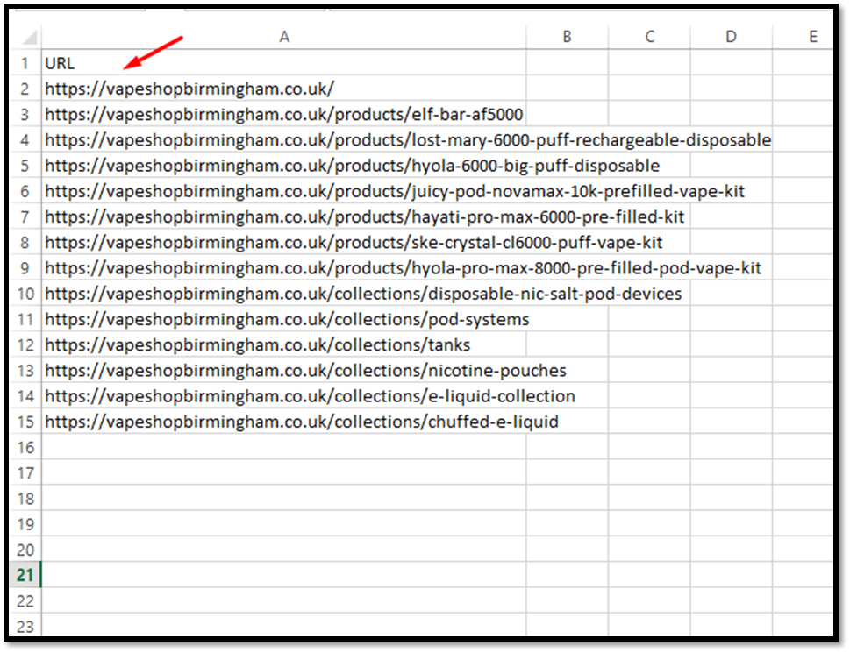Select column B header

567,37
